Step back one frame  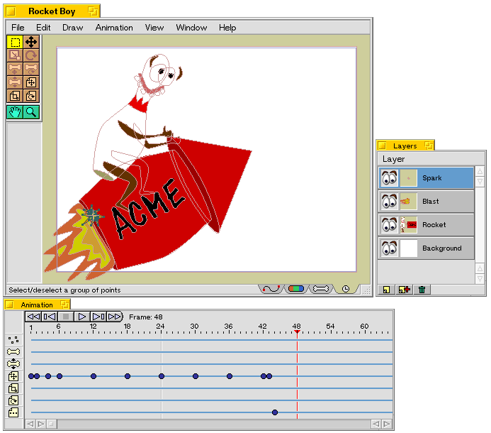point(50,317)
